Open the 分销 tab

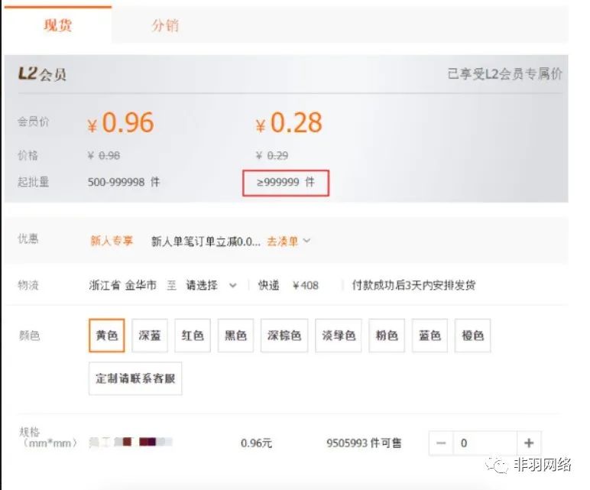(x=164, y=25)
